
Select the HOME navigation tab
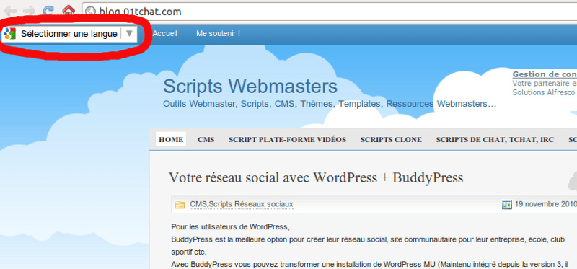171,140
